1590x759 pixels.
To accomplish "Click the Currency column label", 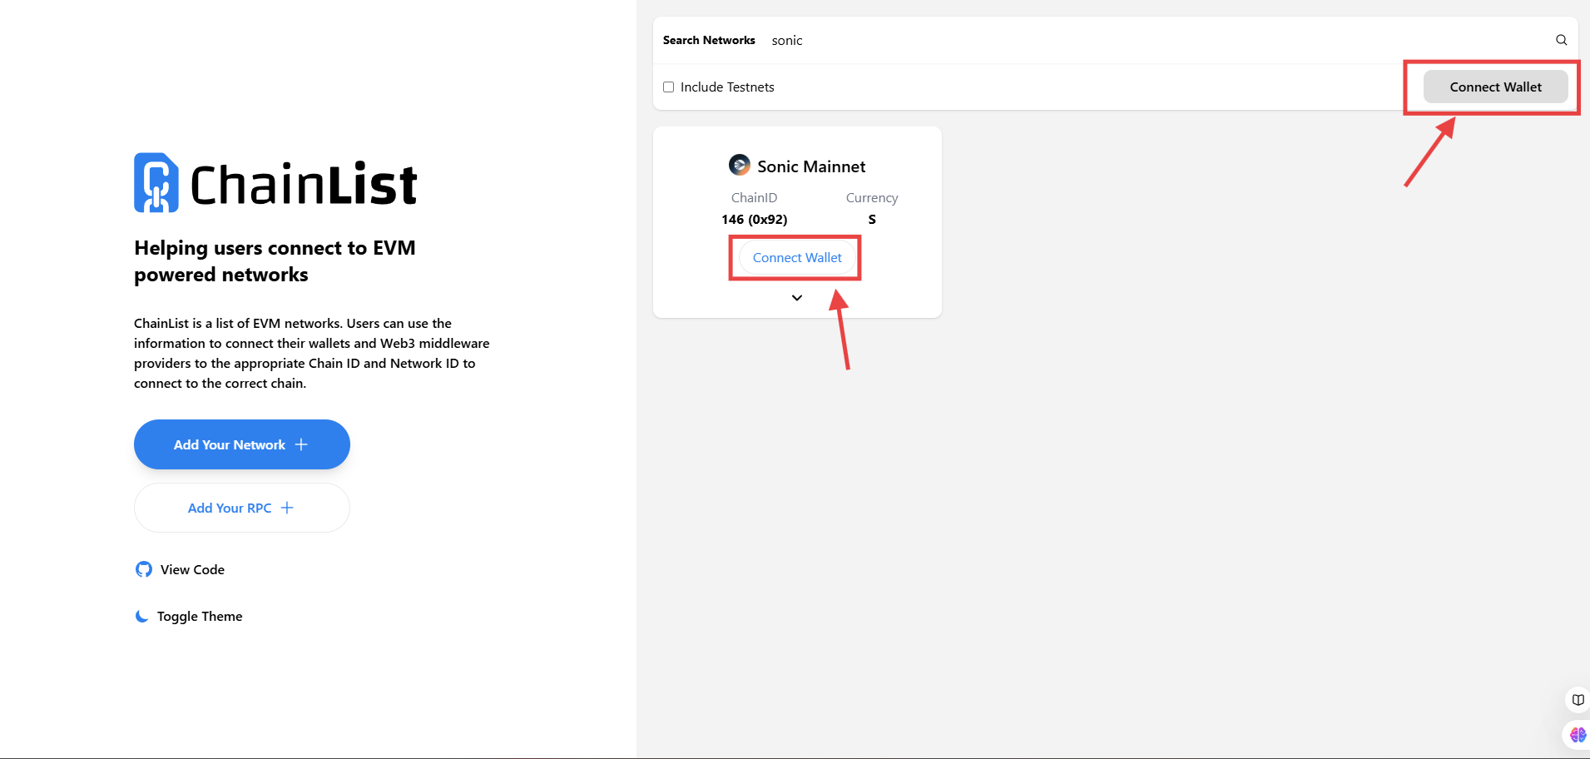I will point(872,198).
